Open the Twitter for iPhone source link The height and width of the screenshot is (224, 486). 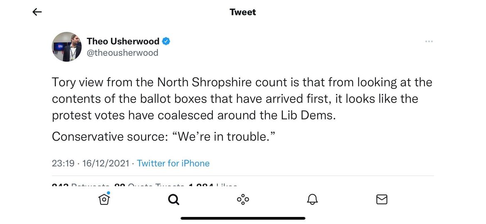[173, 163]
